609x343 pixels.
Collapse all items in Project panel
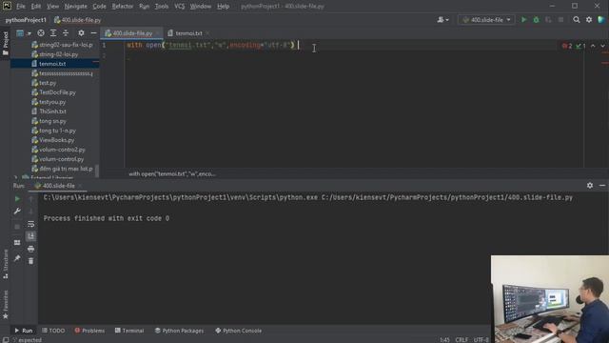(66, 33)
